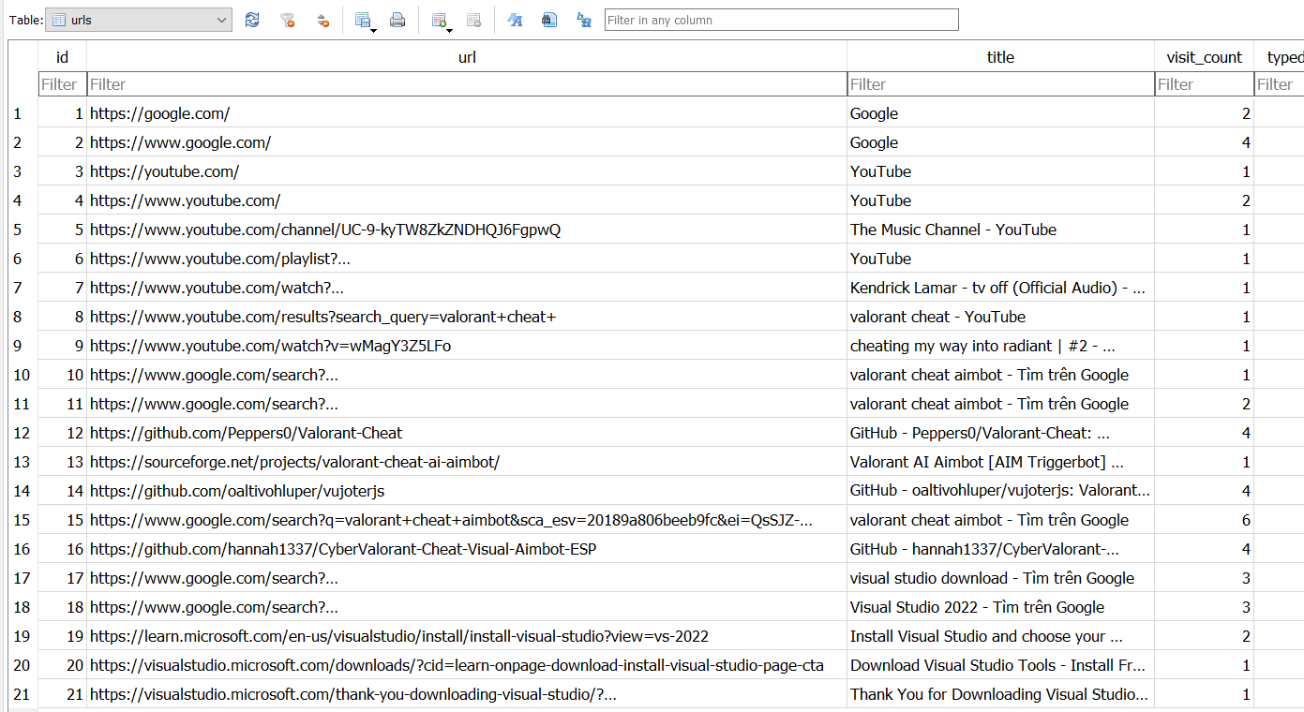Expand the save table dropdown arrow

click(374, 29)
